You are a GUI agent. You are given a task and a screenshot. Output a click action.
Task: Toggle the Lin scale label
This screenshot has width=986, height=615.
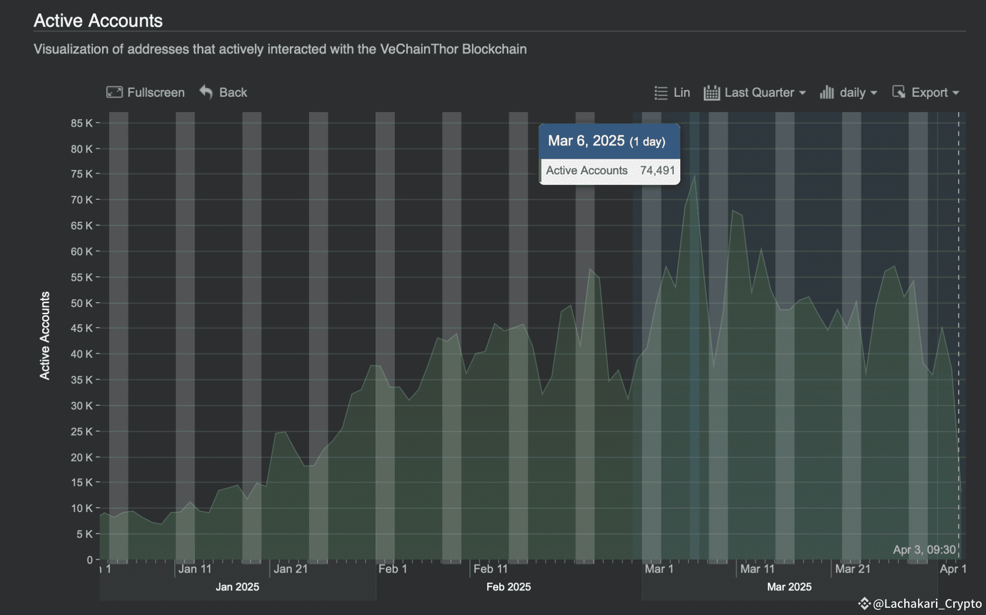point(682,92)
